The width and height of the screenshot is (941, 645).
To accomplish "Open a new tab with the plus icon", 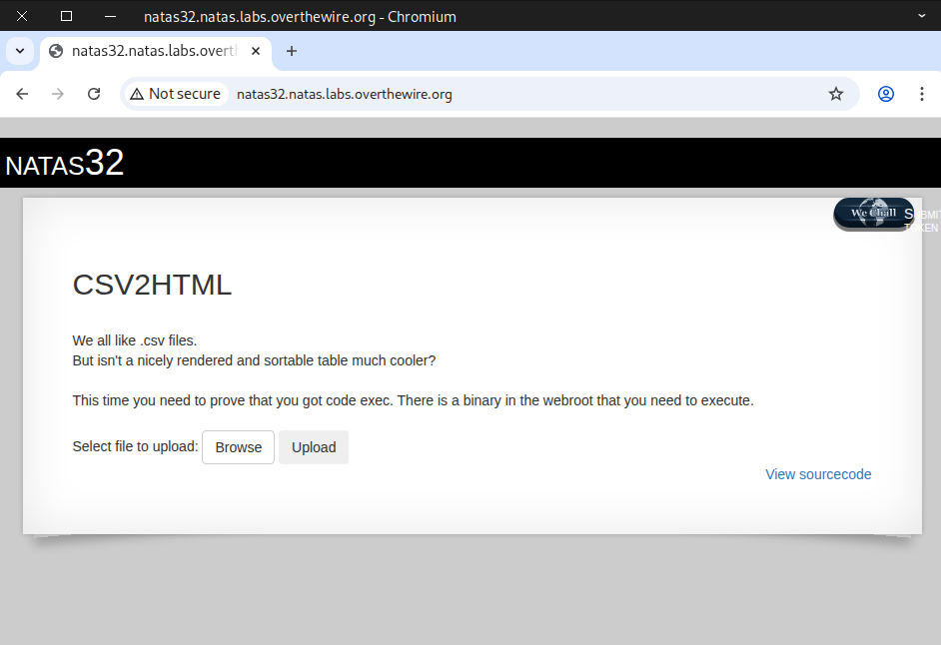I will pos(292,51).
